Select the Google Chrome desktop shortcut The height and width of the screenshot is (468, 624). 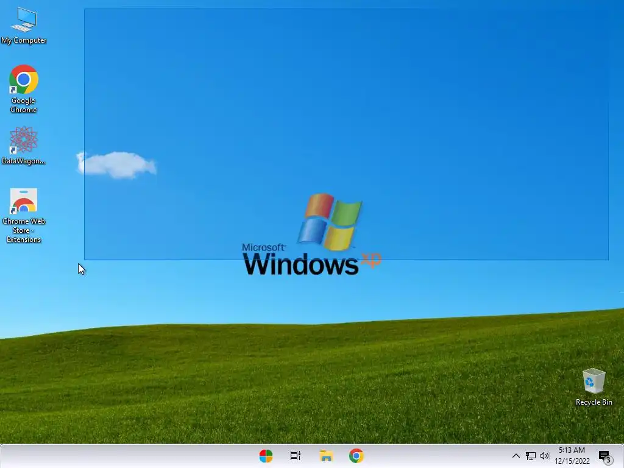pos(24,89)
